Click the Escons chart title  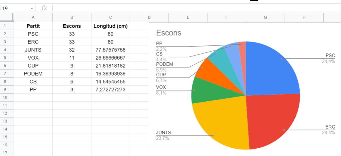[x=169, y=33]
